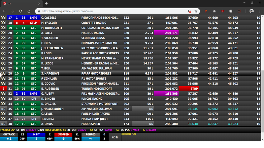Click the STOPPED status label
This screenshot has height=148, width=264.
(x=63, y=135)
